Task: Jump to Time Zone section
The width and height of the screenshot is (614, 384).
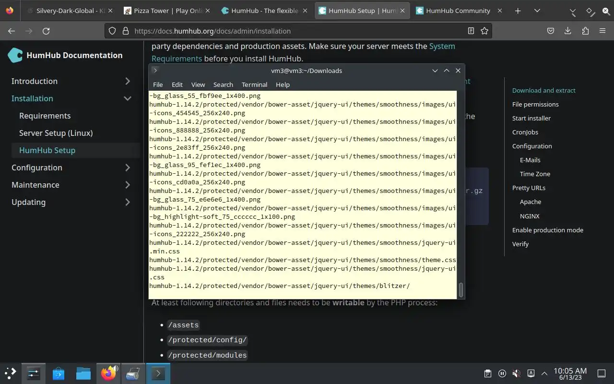Action: click(x=535, y=174)
